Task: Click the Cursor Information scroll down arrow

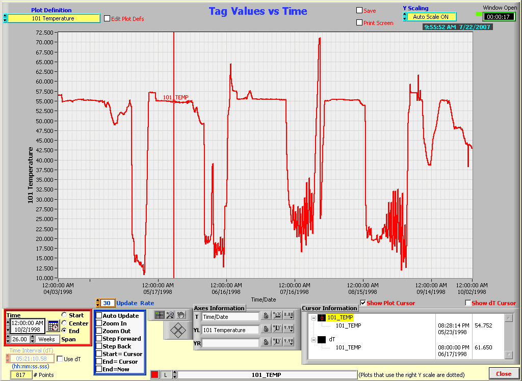Action: pyautogui.click(x=509, y=355)
